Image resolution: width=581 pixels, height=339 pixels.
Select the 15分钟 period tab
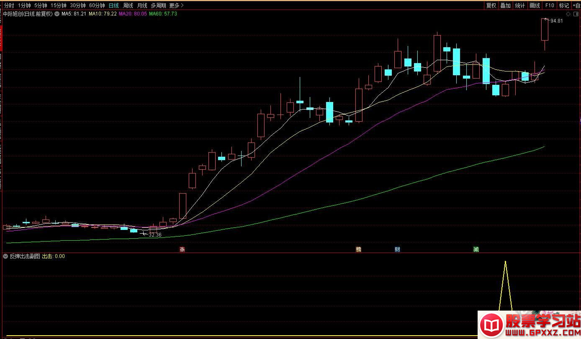pyautogui.click(x=59, y=5)
